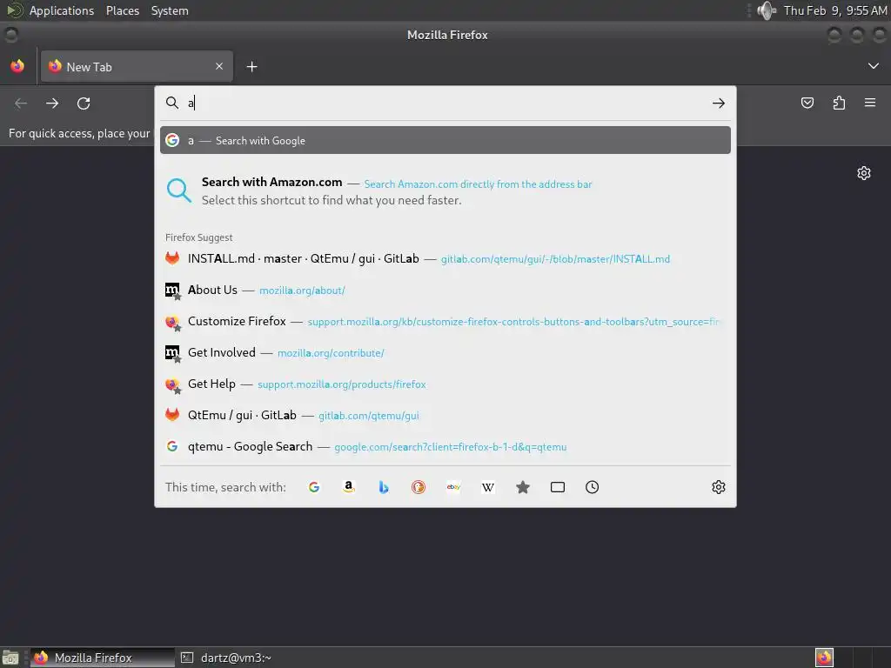This screenshot has height=668, width=891.
Task: Search this time with Google icon
Action: (x=314, y=487)
